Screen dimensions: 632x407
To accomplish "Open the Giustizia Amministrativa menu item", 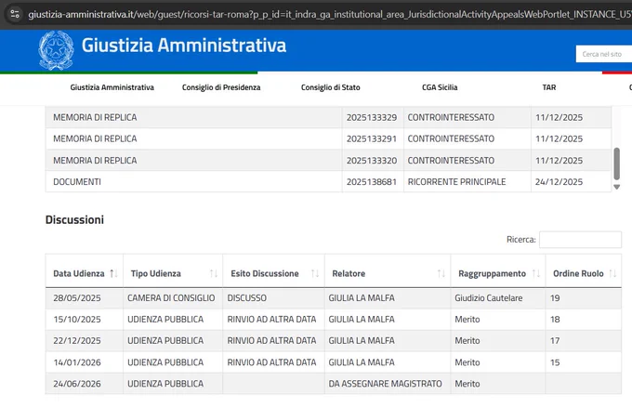I will point(112,87).
